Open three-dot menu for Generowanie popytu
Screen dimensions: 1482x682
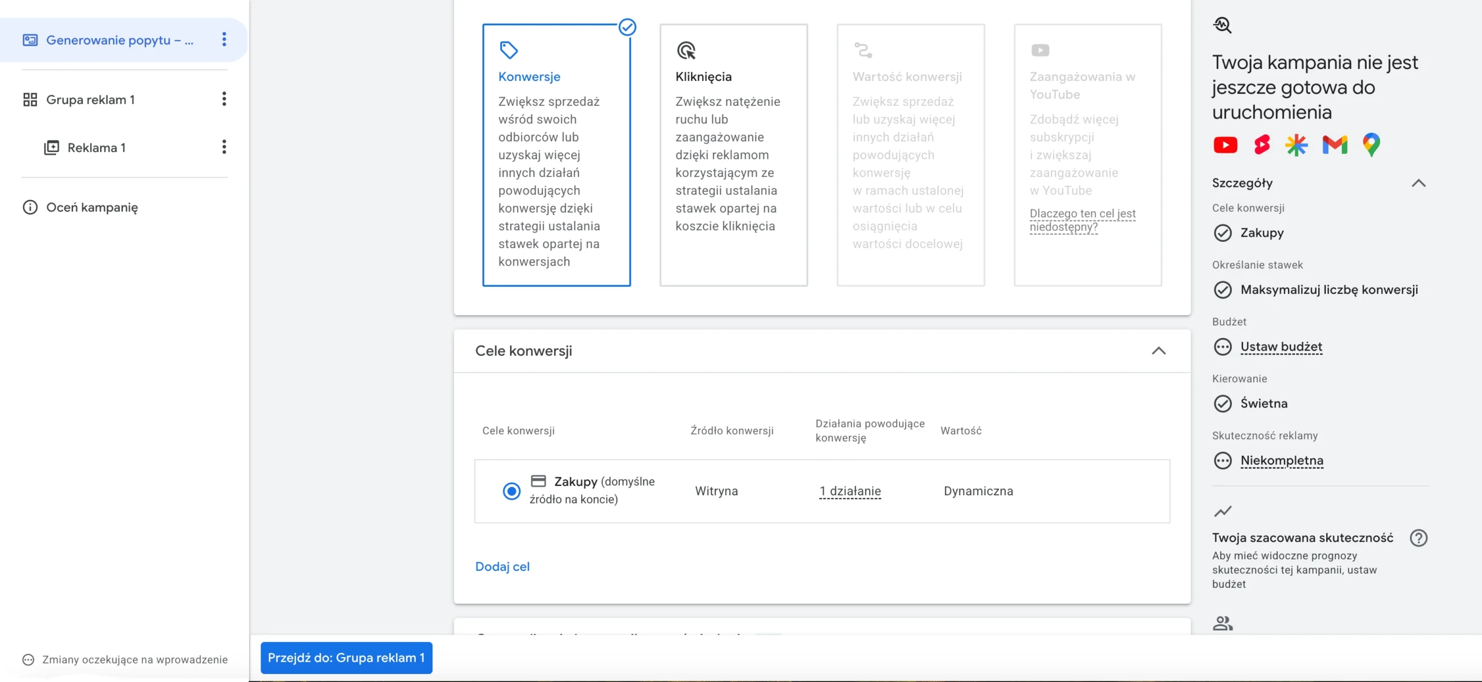coord(224,39)
